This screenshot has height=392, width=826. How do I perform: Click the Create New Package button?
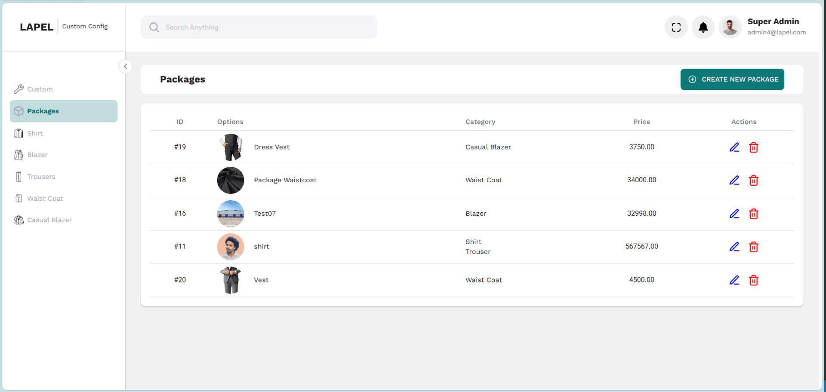[x=732, y=79]
